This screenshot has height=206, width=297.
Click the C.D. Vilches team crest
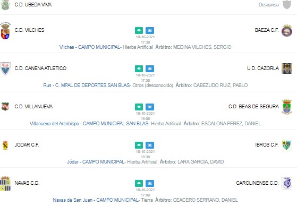5,30
